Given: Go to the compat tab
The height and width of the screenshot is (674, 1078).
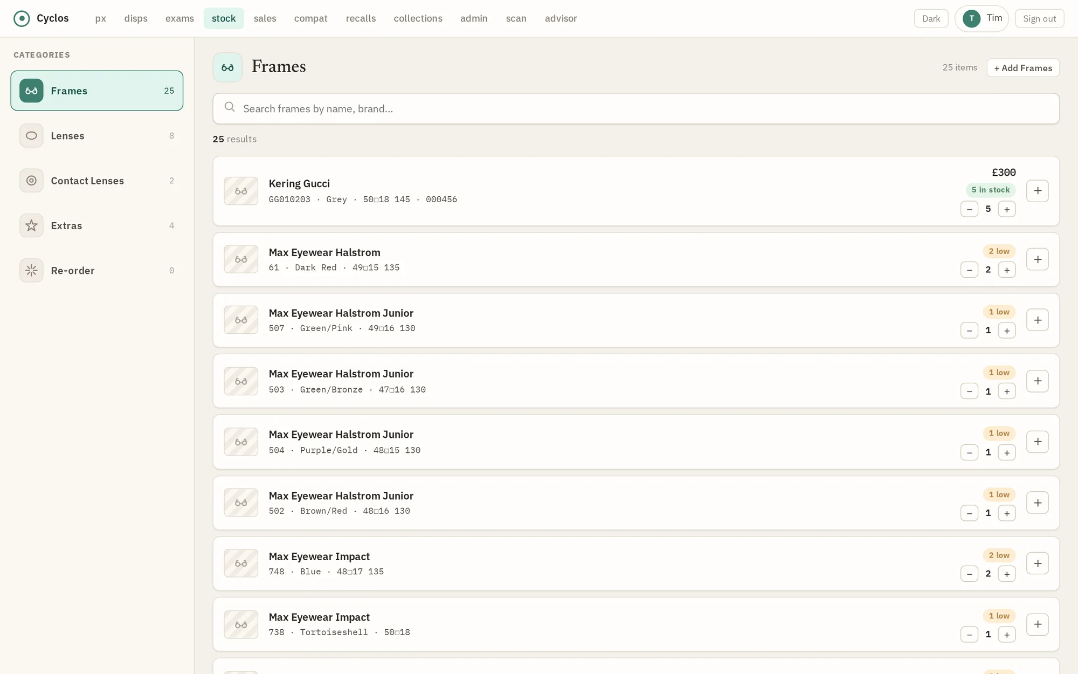Looking at the screenshot, I should tap(311, 18).
